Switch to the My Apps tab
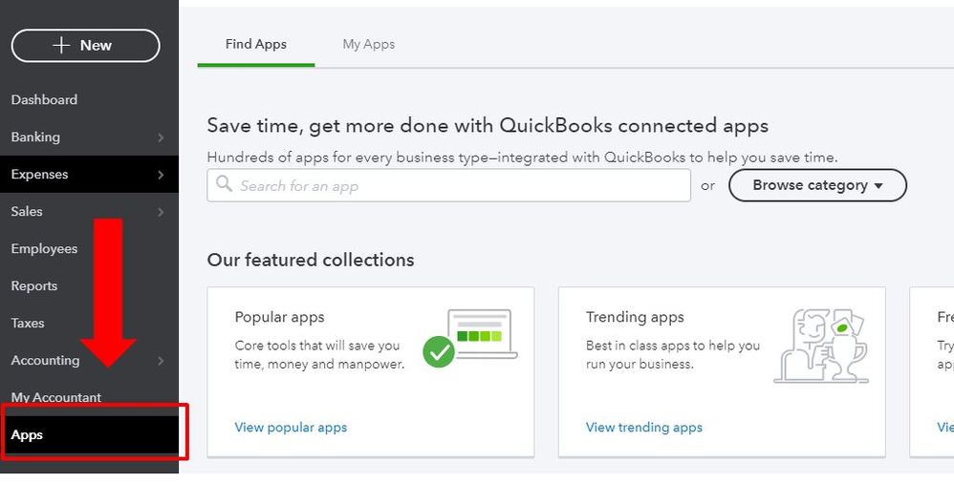This screenshot has width=954, height=483. click(x=369, y=44)
